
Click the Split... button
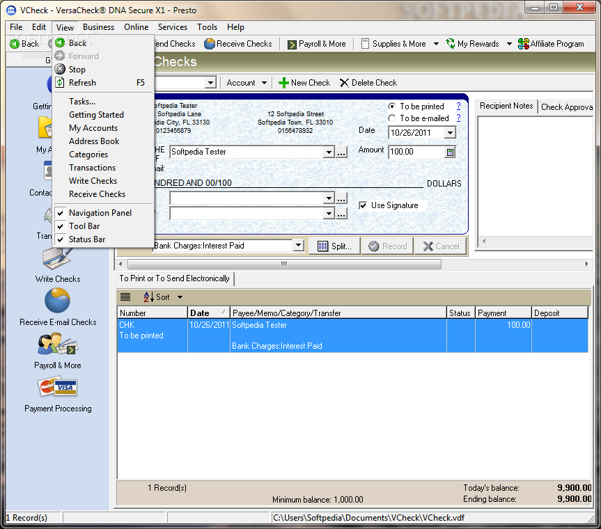pyautogui.click(x=334, y=246)
